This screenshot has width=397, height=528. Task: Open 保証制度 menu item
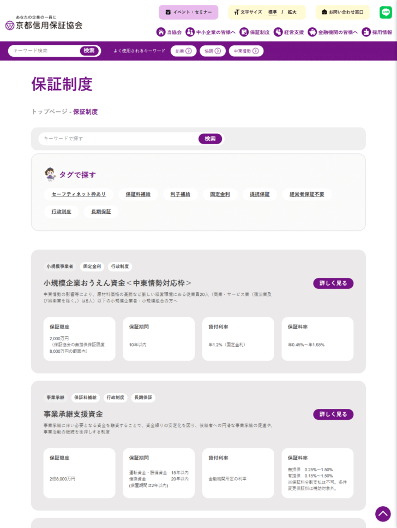coord(255,32)
